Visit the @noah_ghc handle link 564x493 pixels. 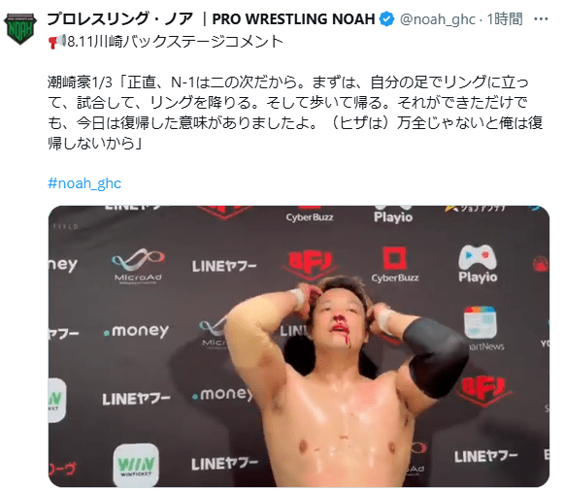click(438, 19)
